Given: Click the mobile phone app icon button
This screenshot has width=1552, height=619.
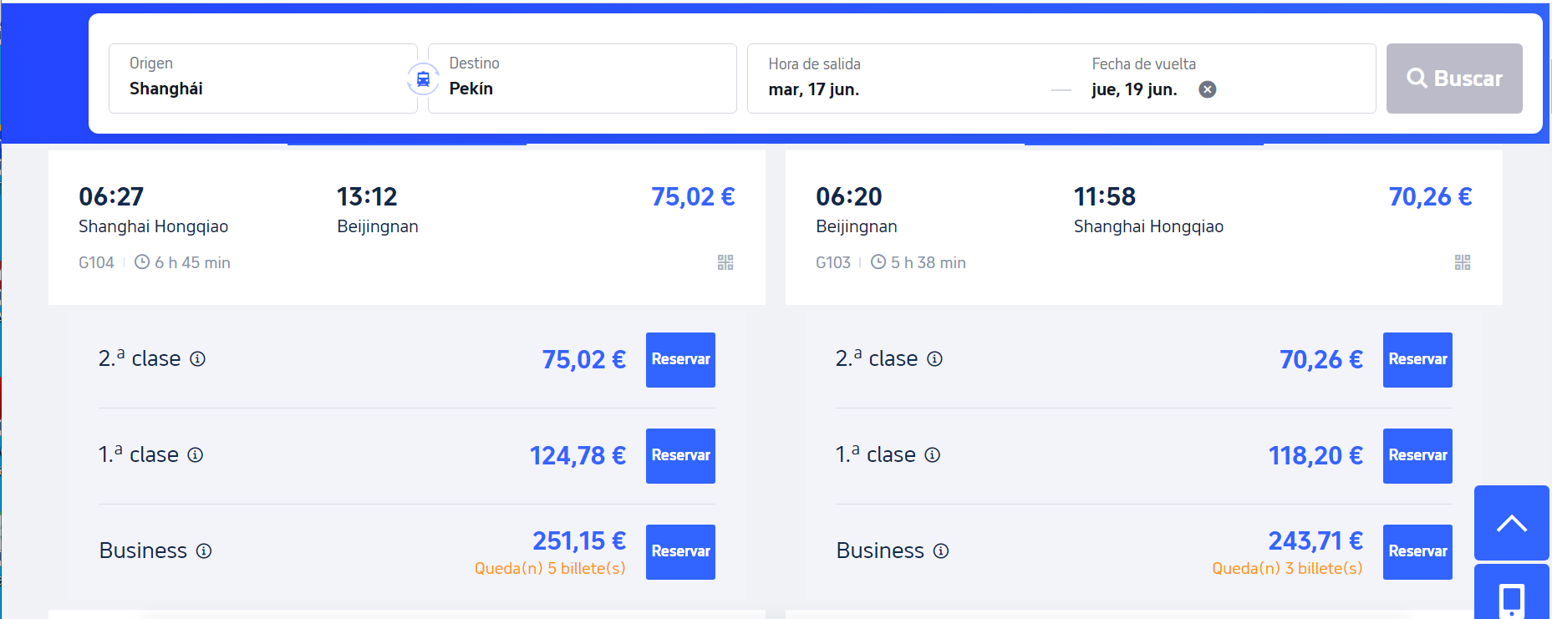Looking at the screenshot, I should (1511, 596).
